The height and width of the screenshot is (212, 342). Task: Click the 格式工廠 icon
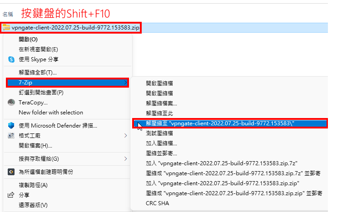tap(11, 136)
